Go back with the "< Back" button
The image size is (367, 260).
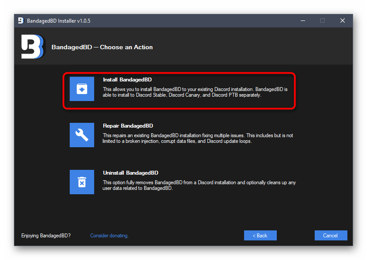click(x=260, y=236)
